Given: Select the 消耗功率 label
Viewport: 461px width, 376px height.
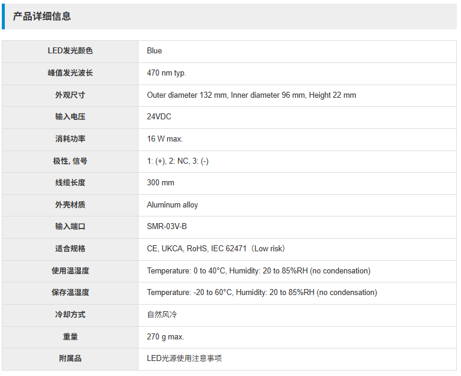Looking at the screenshot, I should click(x=70, y=139).
